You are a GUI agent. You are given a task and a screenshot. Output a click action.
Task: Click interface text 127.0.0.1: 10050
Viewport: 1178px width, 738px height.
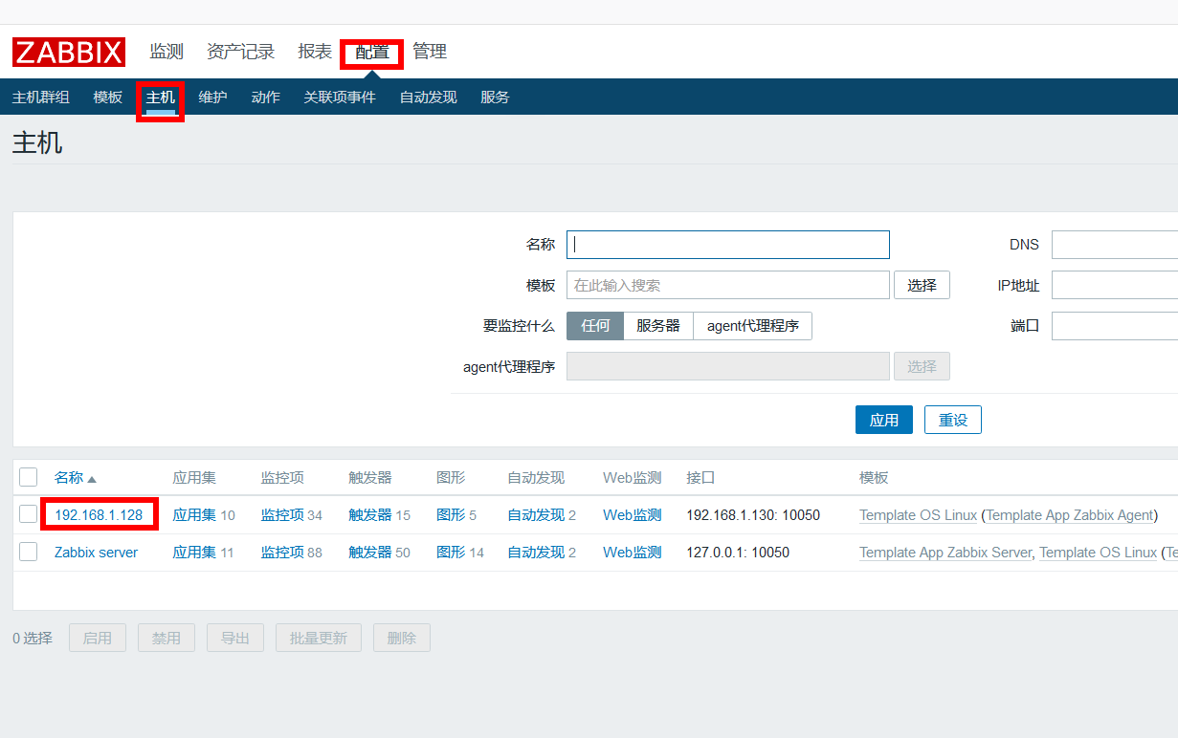738,553
